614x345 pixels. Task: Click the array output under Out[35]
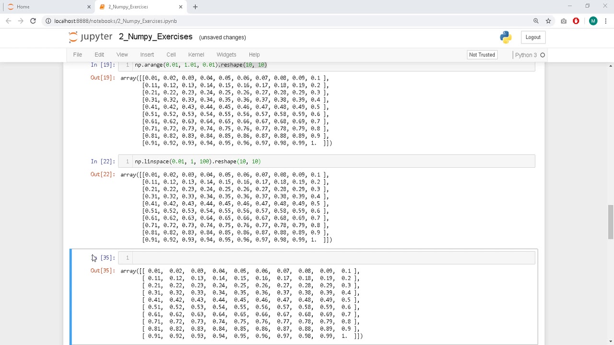[242, 303]
